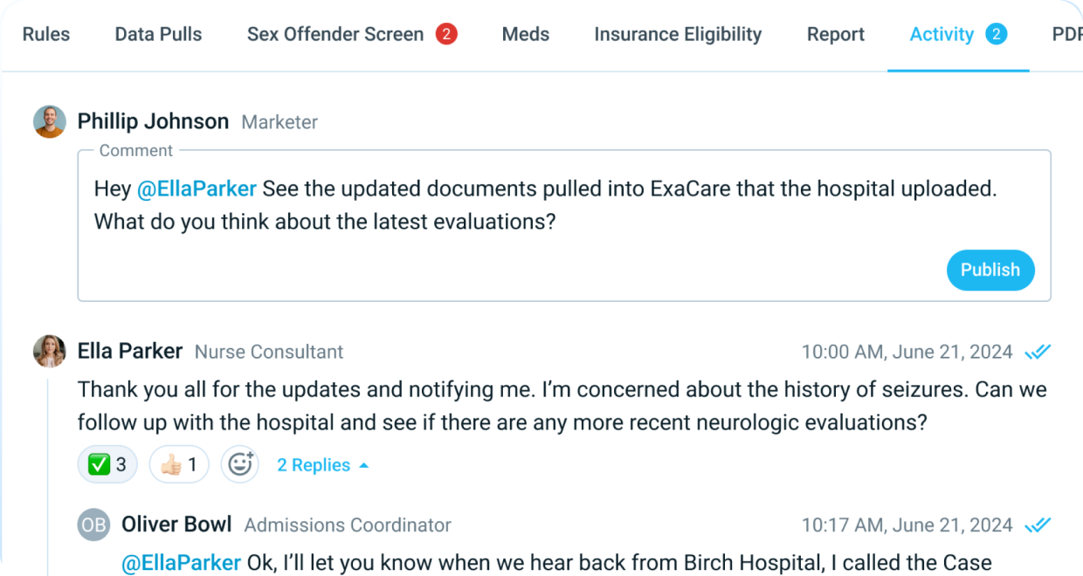Click read receipt checkmarks on Ella's comment

(x=1038, y=352)
